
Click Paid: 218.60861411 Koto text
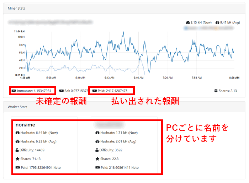coord(120,167)
